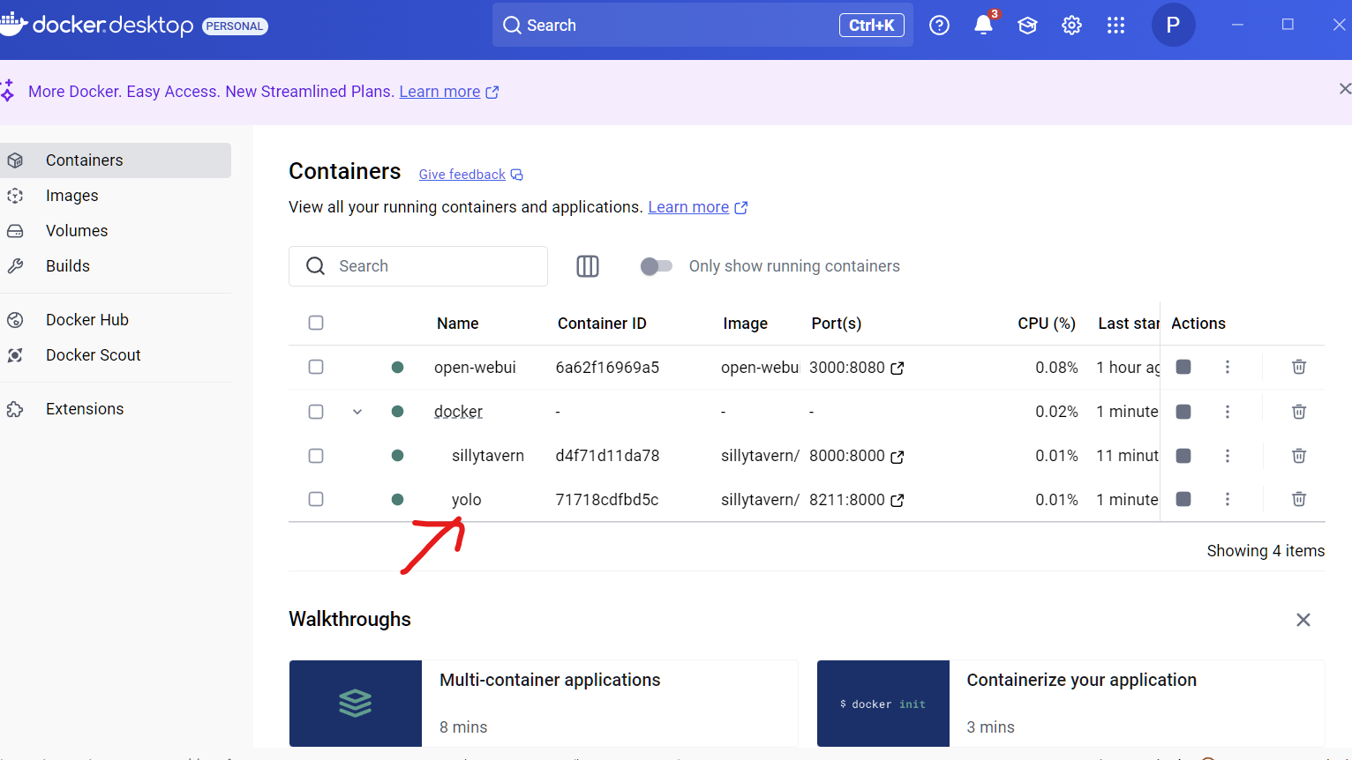Screen dimensions: 1352x760
Task: Stop the open-webui container
Action: click(x=1183, y=367)
